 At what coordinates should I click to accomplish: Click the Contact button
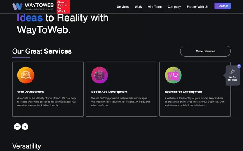(x=222, y=6)
